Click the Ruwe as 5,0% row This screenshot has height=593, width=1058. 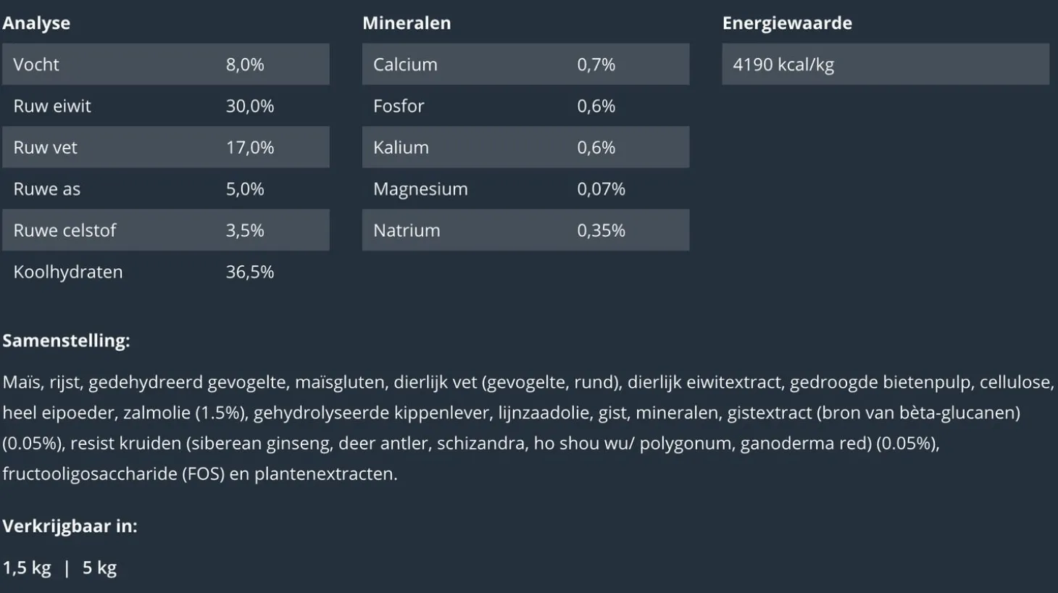[165, 189]
